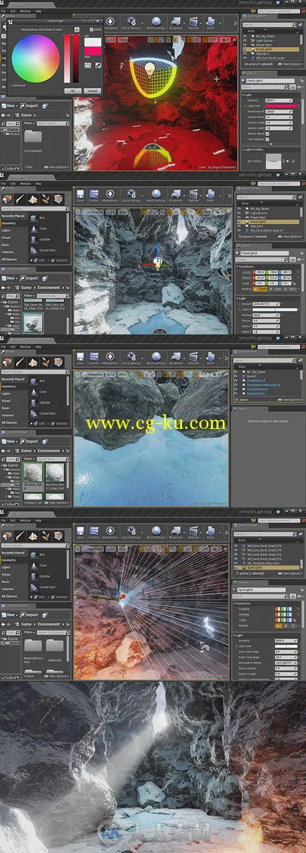
Task: Click World Settings in the SpotLight3 screenshot toolbar
Action: click(x=155, y=532)
